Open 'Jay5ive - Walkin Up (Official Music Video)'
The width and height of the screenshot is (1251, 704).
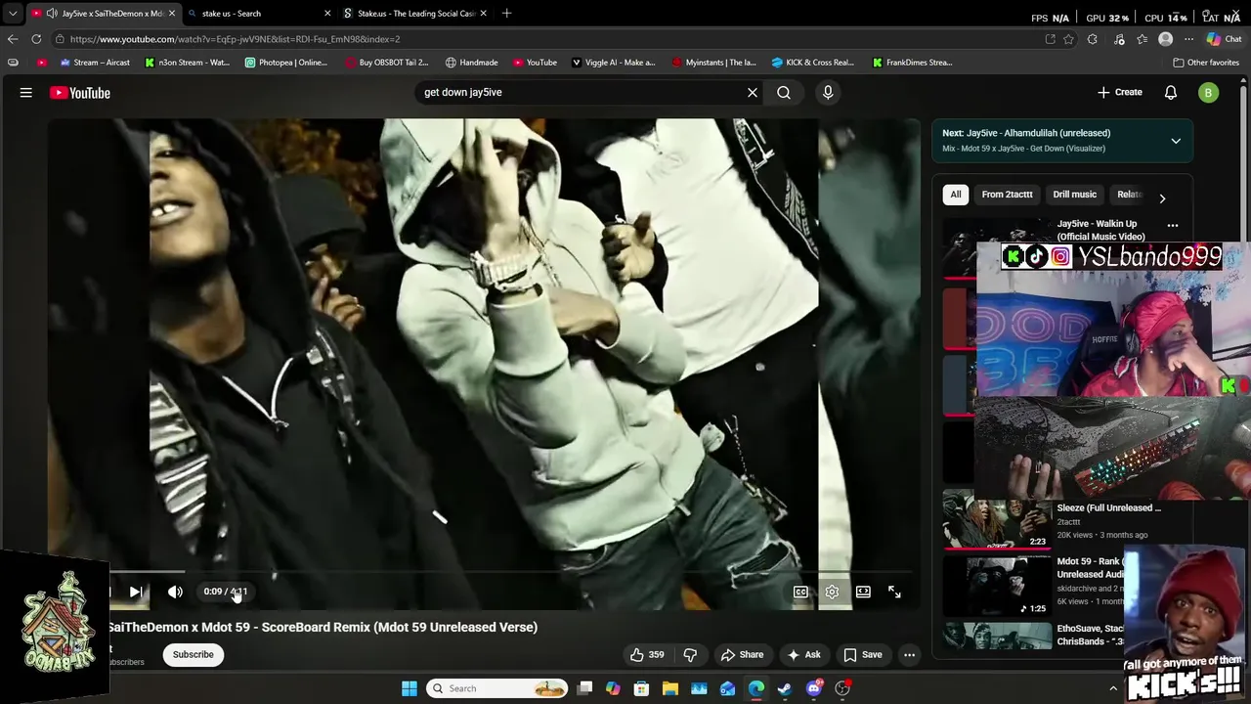tap(1100, 230)
